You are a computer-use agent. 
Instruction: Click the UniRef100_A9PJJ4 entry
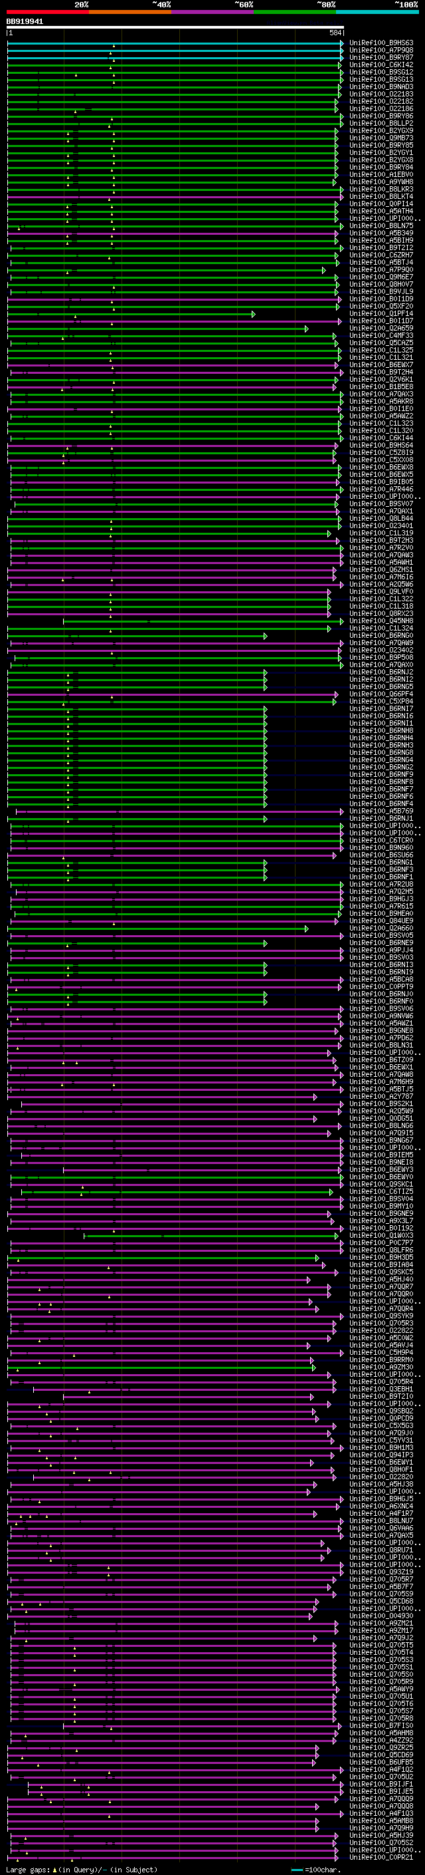[381, 950]
